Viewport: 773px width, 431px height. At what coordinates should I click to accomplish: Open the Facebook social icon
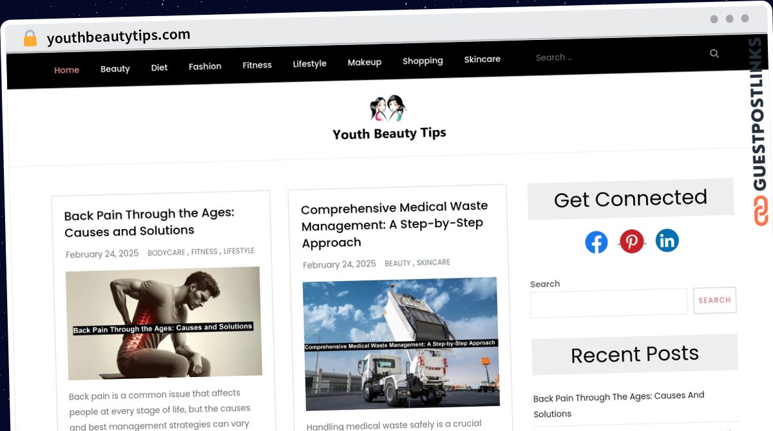[596, 243]
